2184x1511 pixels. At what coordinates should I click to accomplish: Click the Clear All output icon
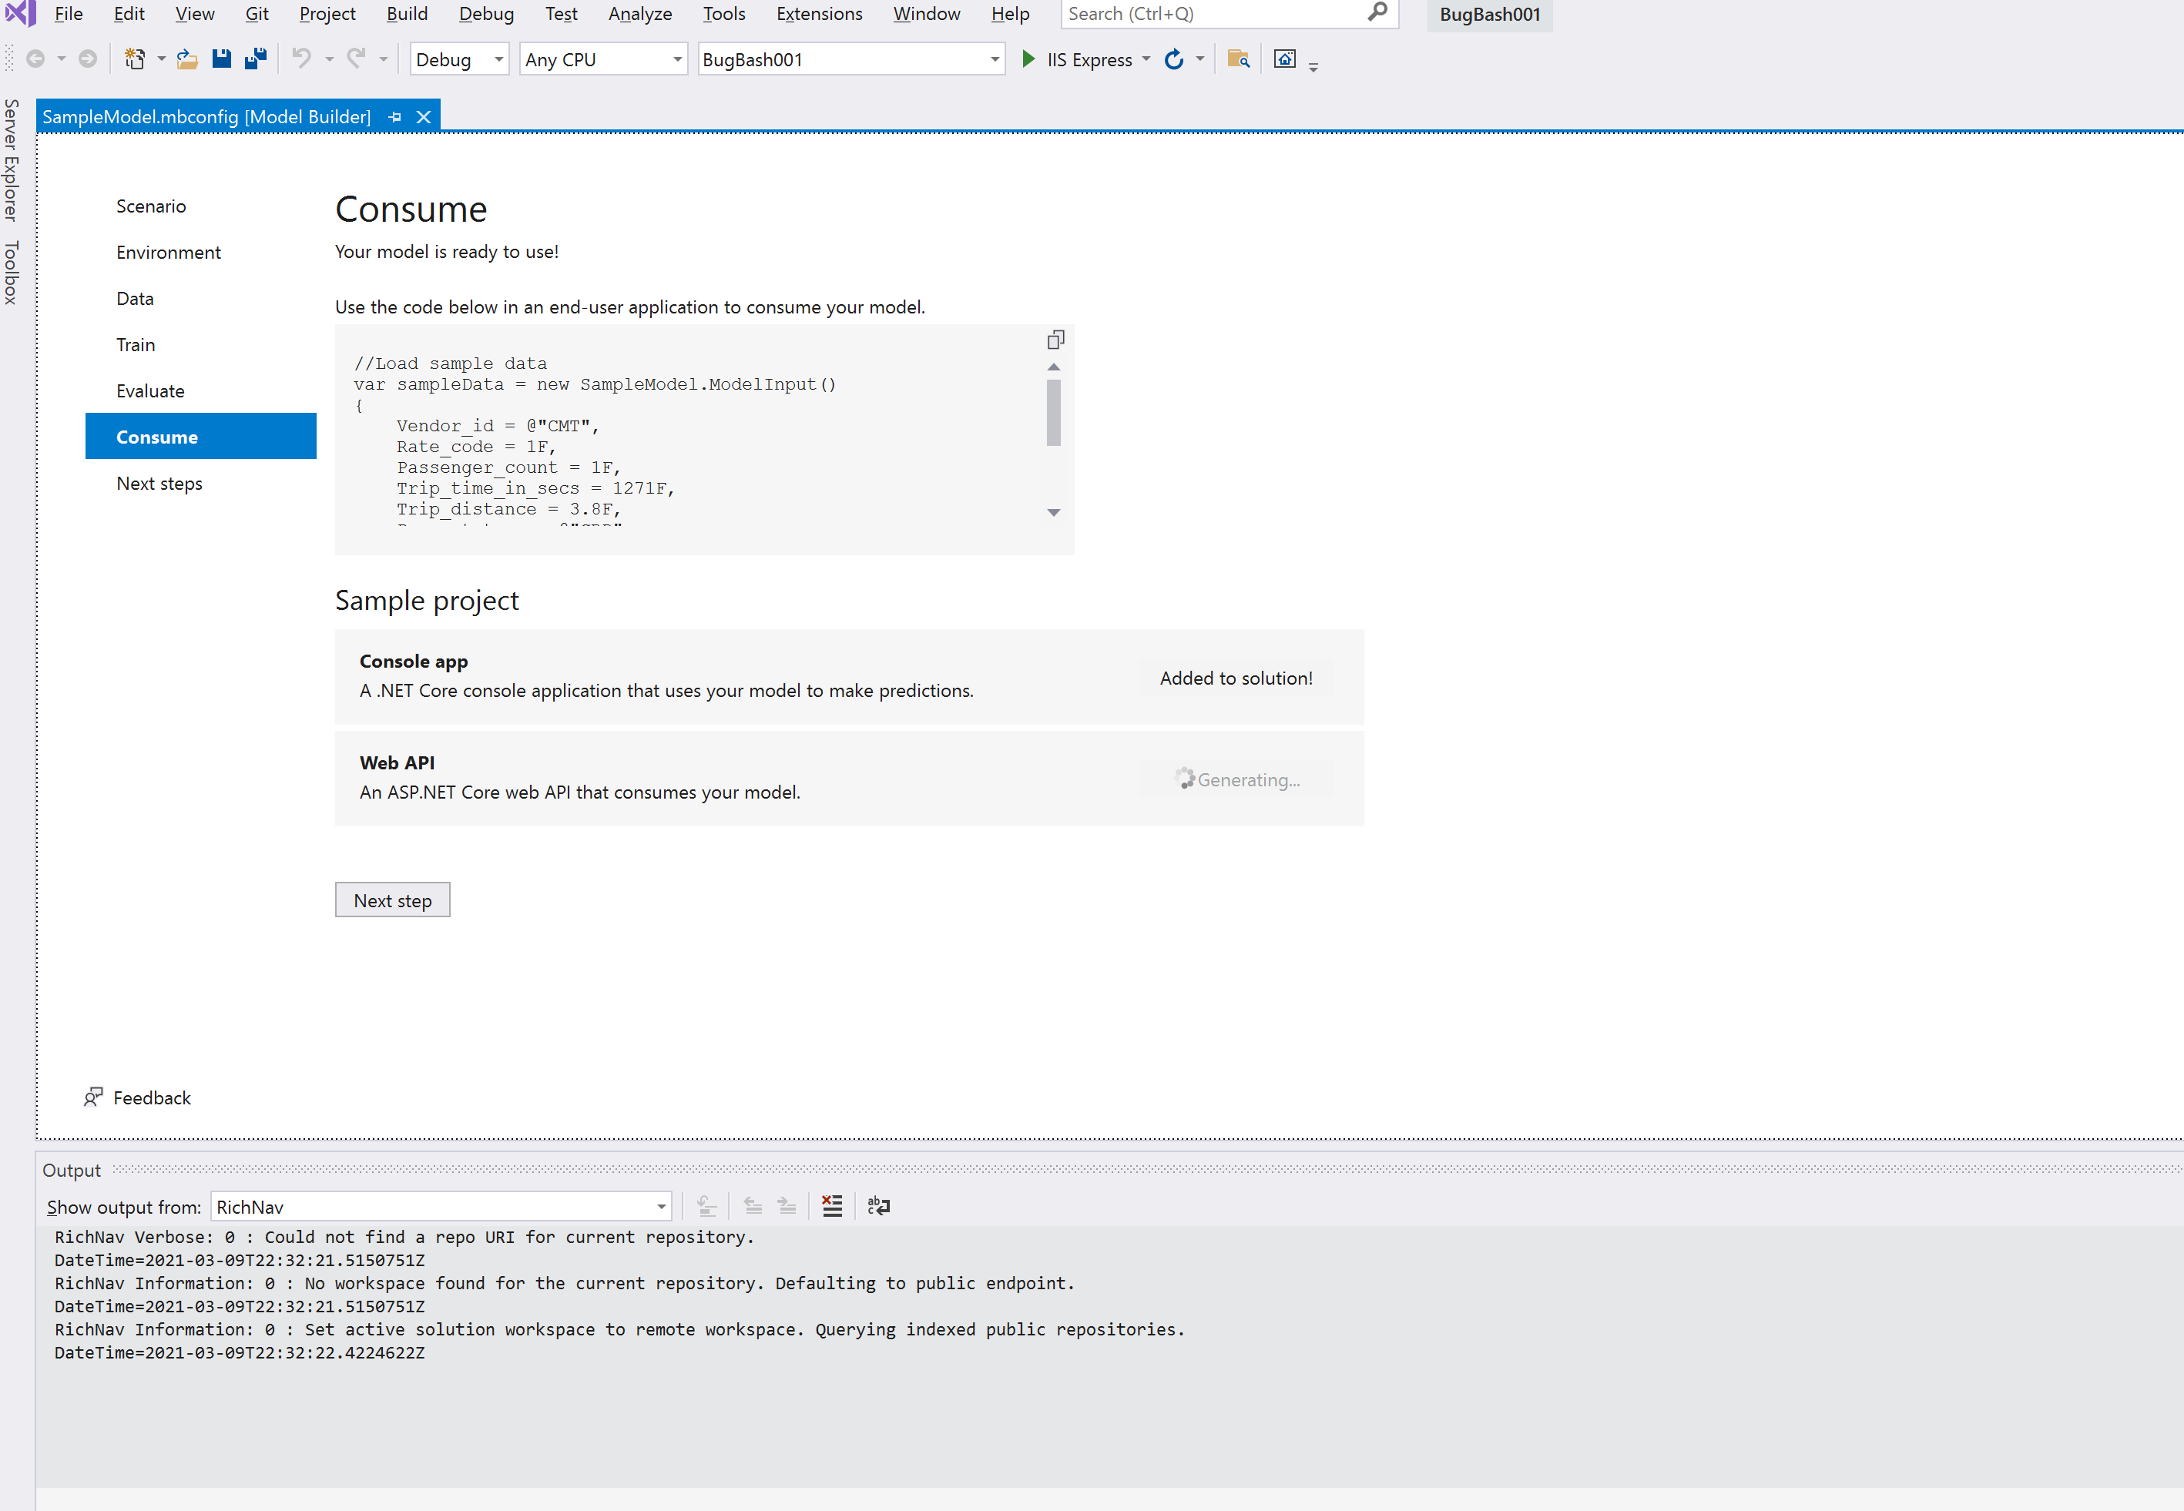click(831, 1205)
